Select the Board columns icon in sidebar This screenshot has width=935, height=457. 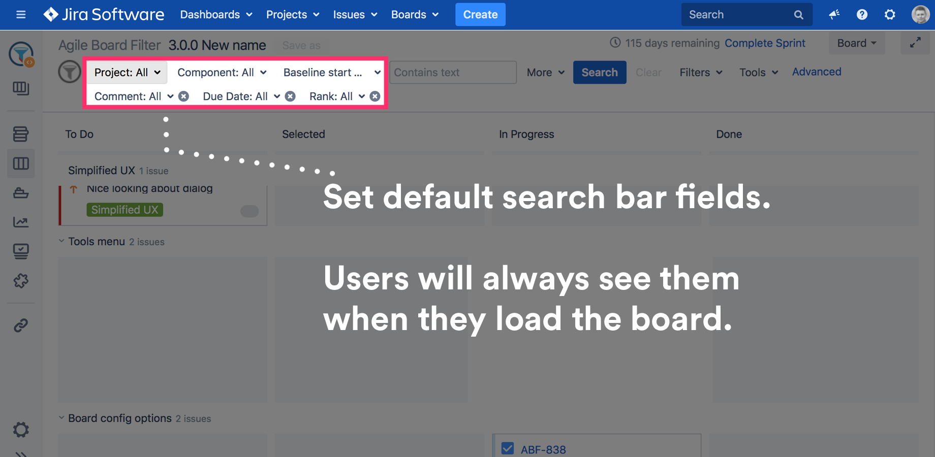pyautogui.click(x=21, y=163)
